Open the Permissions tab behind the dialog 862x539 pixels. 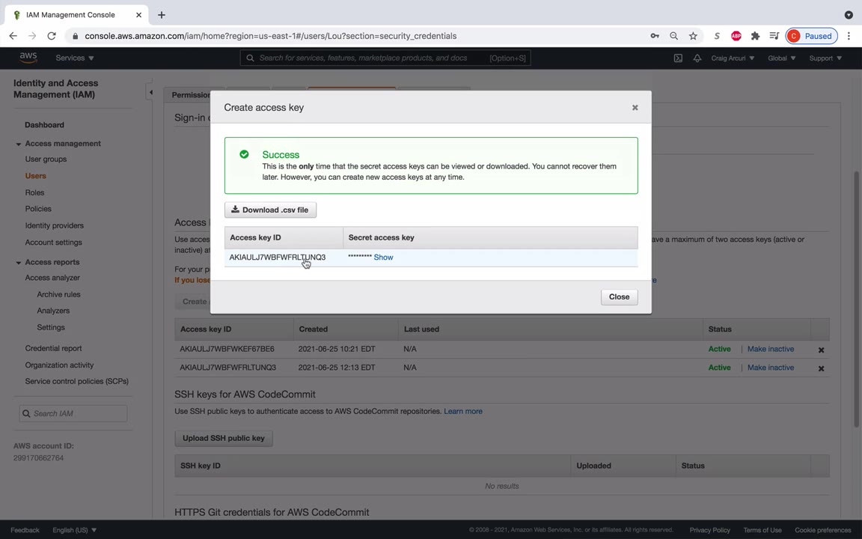pos(191,95)
